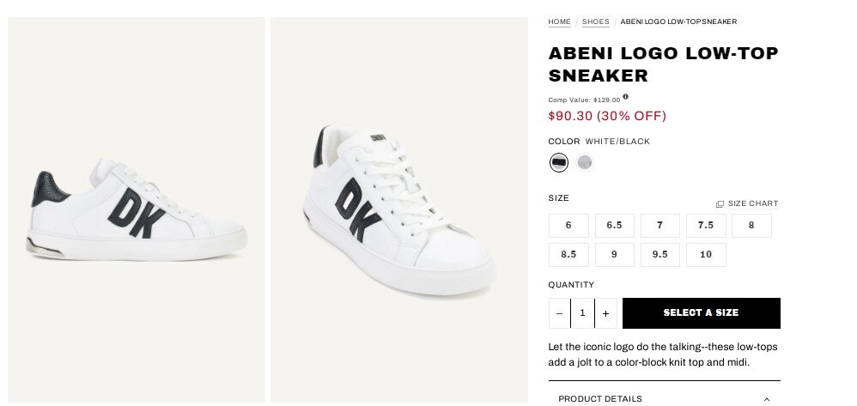Viewport: 857px width, 406px height.
Task: Click the Select a Size button
Action: [x=701, y=313]
